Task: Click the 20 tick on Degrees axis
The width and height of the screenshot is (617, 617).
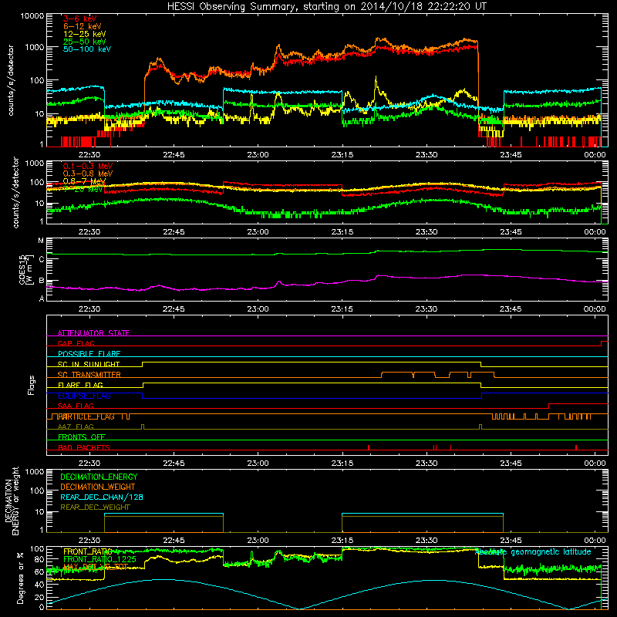Action: [x=39, y=598]
